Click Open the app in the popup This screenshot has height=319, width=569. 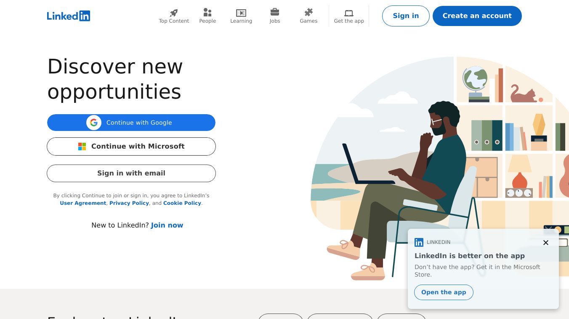(x=444, y=293)
